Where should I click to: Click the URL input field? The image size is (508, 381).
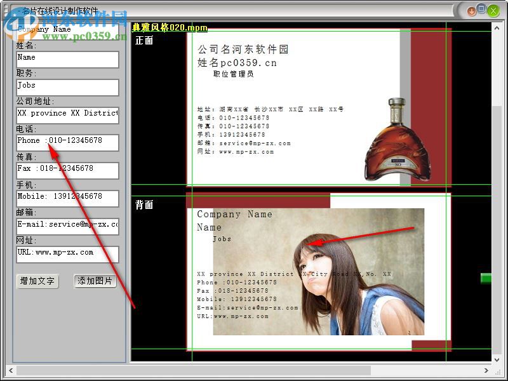point(67,253)
